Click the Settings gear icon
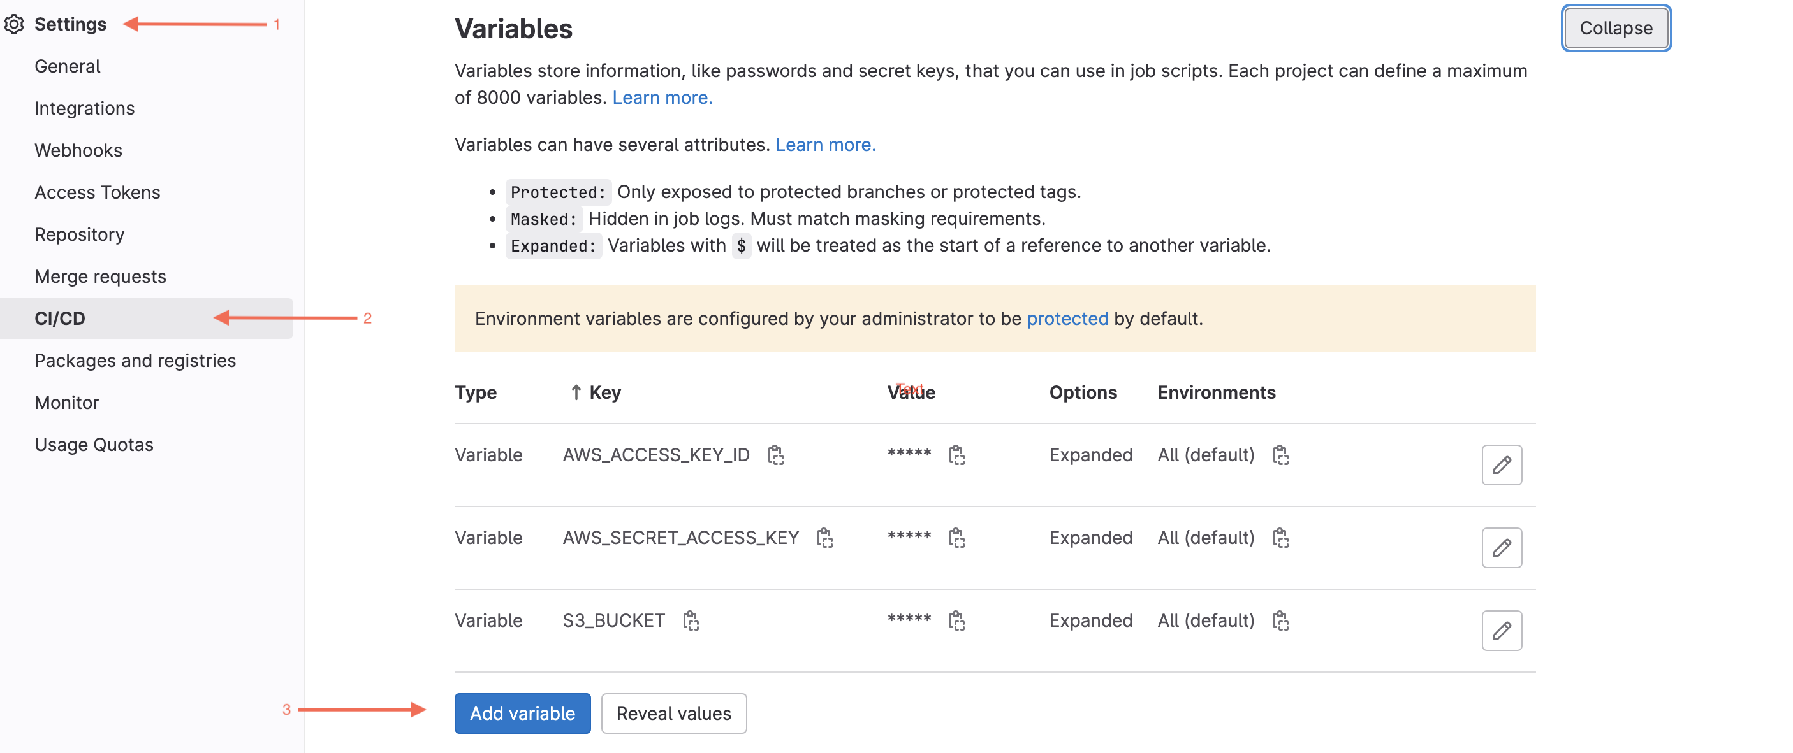The image size is (1793, 753). pyautogui.click(x=15, y=24)
